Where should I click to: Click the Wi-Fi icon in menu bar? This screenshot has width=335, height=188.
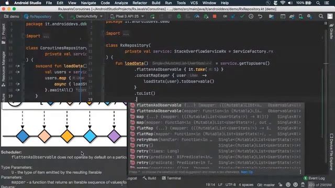point(283,3)
